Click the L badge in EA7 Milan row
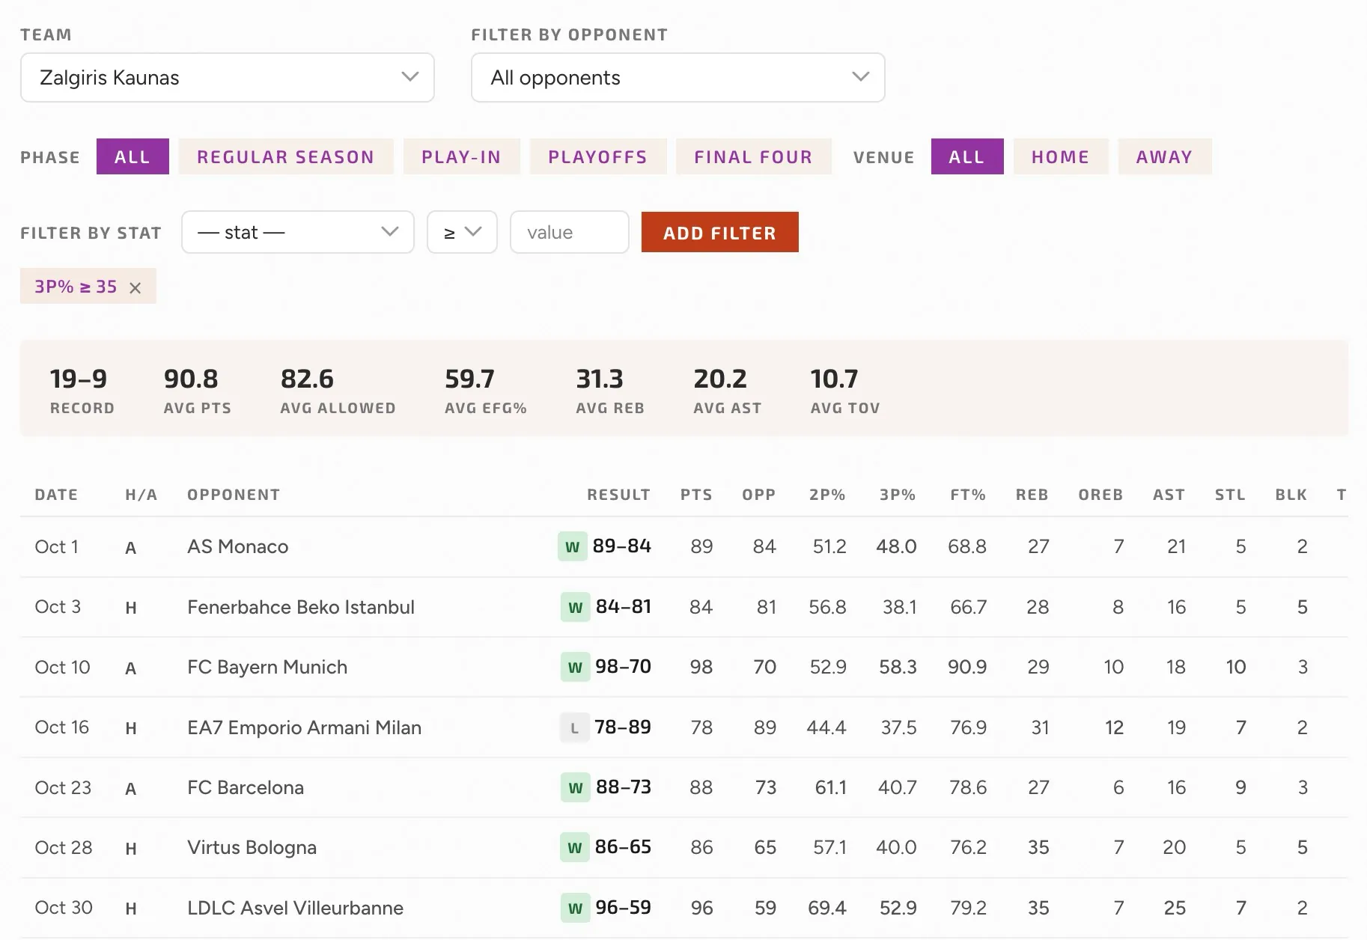 [574, 727]
